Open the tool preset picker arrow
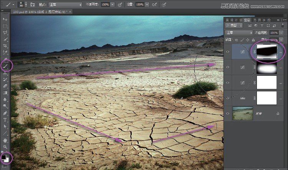 click(13, 5)
